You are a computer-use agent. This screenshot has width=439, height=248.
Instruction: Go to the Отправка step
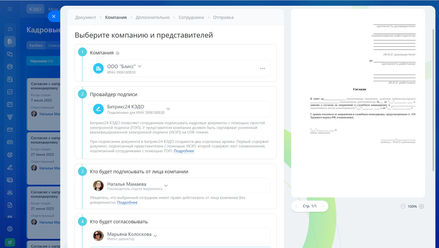[x=223, y=17]
